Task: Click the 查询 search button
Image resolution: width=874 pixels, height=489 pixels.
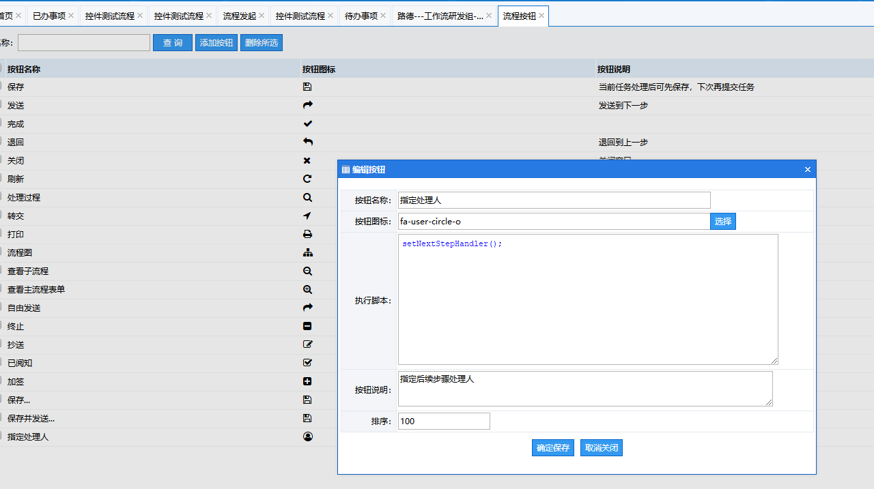Action: (x=173, y=43)
